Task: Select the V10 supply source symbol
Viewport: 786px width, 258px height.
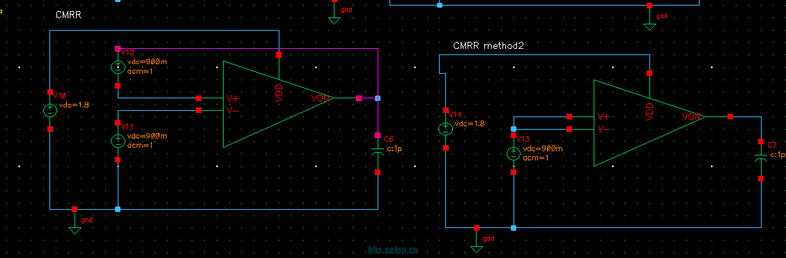Action: 49,110
